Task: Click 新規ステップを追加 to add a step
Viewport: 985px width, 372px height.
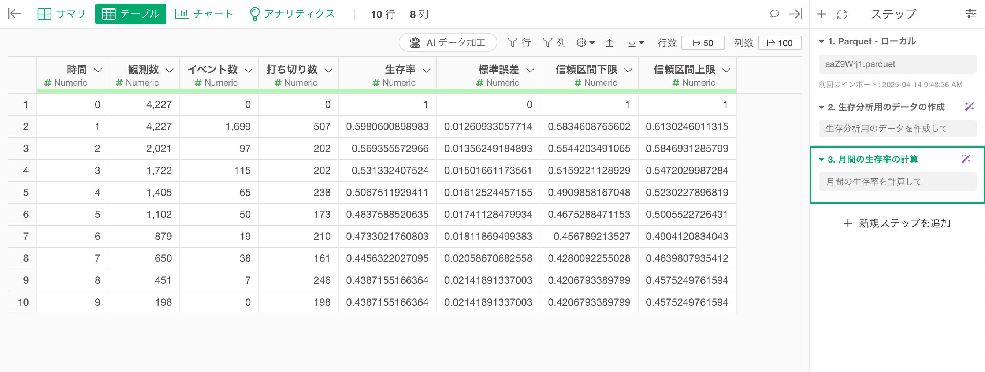Action: tap(897, 223)
